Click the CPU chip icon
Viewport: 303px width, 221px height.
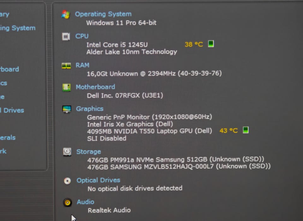(x=66, y=36)
